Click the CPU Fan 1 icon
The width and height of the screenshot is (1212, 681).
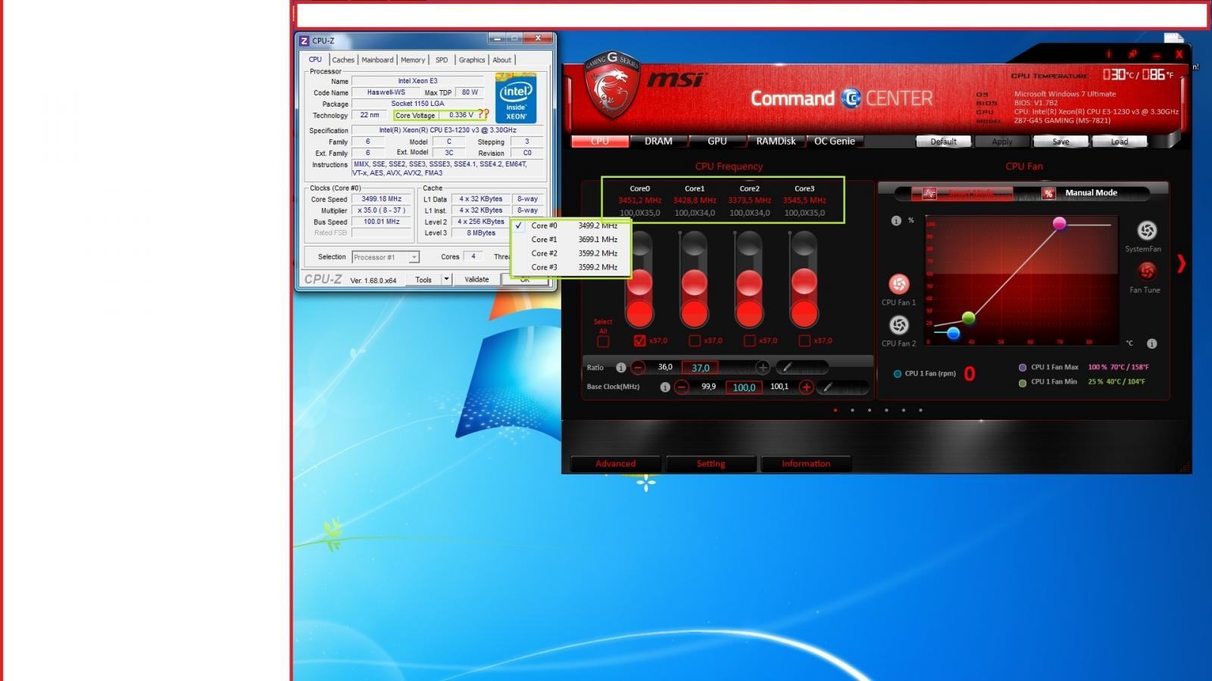tap(898, 284)
